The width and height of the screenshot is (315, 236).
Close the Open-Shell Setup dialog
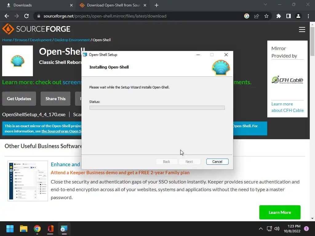(226, 55)
